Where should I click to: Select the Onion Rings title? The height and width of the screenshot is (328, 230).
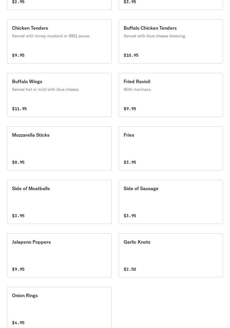[x=25, y=295]
